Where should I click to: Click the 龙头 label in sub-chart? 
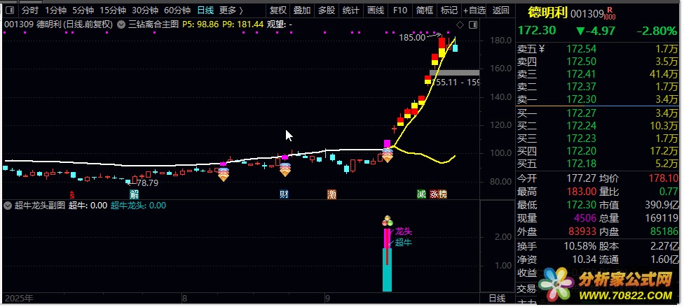(x=404, y=231)
